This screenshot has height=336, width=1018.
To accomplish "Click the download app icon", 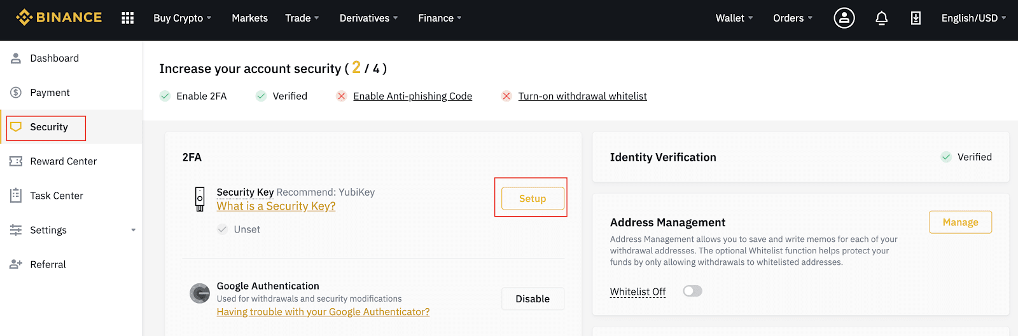I will click(x=916, y=18).
